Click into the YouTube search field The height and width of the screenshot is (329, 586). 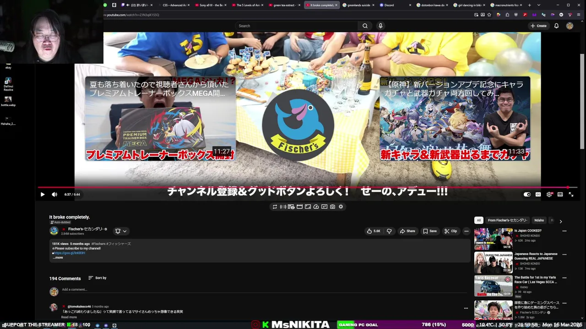point(297,26)
